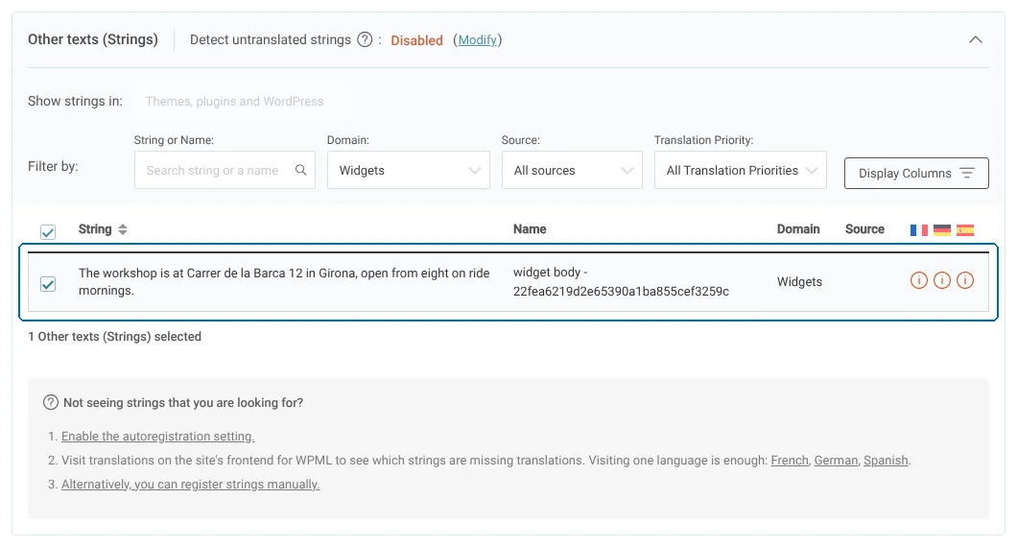Click the workshop string text in the table
Viewport: 1017px width, 547px height.
(284, 281)
